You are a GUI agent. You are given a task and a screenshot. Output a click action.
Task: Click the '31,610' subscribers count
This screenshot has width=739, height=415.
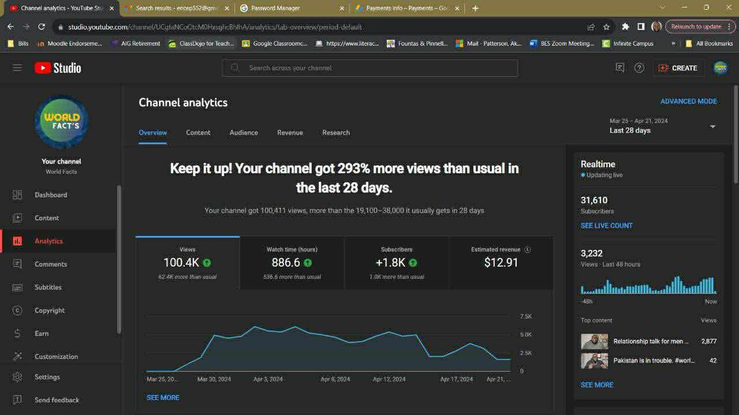pyautogui.click(x=594, y=200)
